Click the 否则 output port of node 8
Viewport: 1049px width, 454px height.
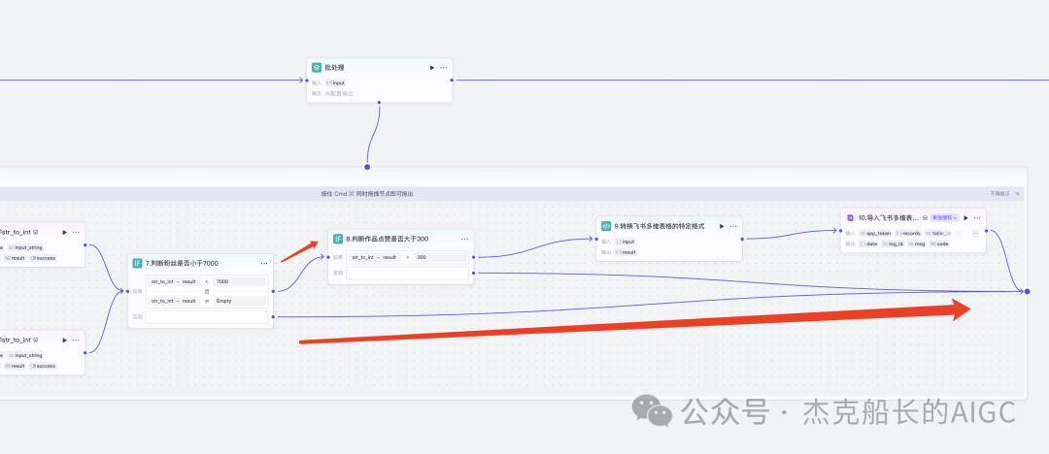[x=474, y=273]
